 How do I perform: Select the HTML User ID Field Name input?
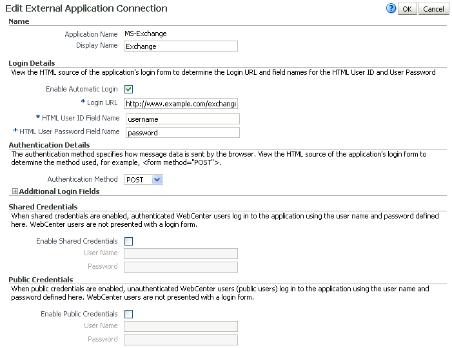[x=182, y=119]
